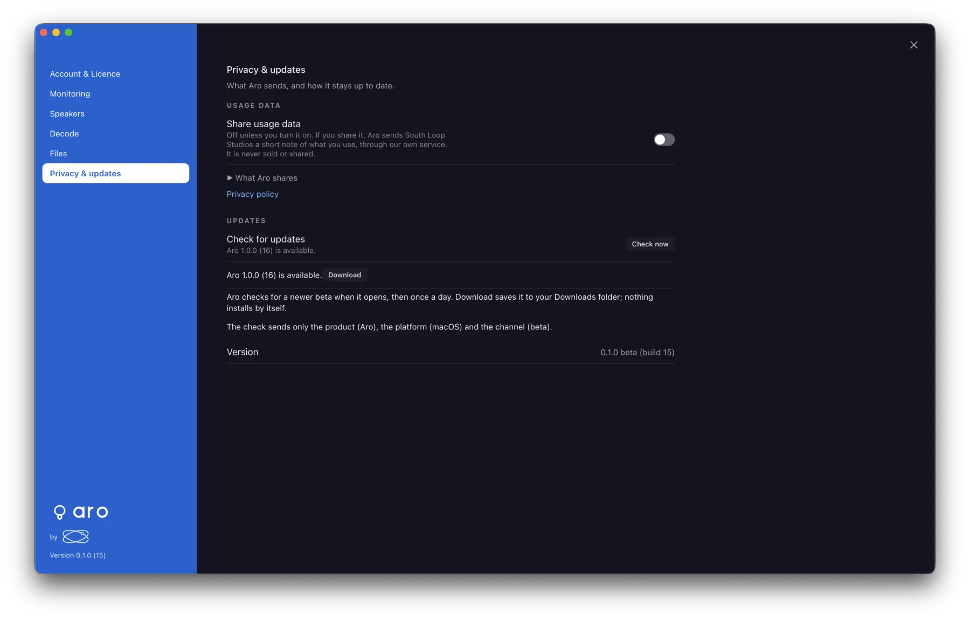
Task: Download Aro 1.0.0 (16) update
Action: [344, 275]
